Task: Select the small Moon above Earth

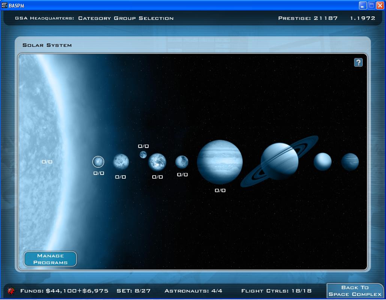Action: click(143, 155)
